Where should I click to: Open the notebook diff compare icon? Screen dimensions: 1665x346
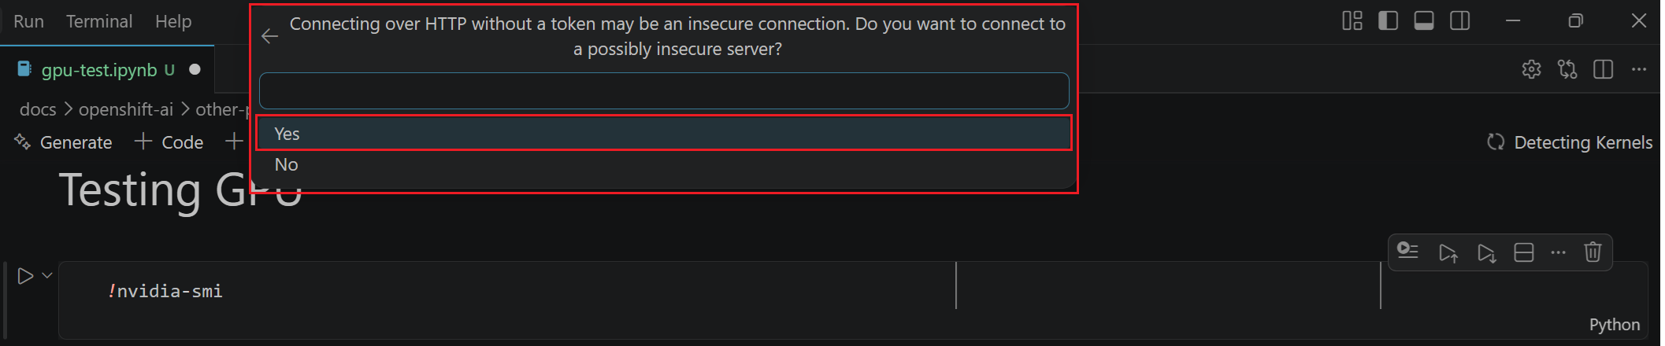tap(1567, 69)
